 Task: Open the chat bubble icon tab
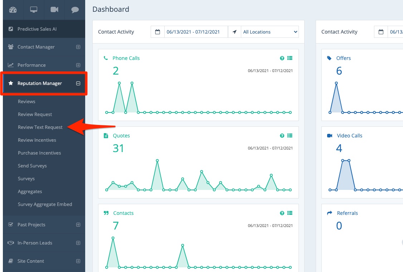[x=75, y=10]
